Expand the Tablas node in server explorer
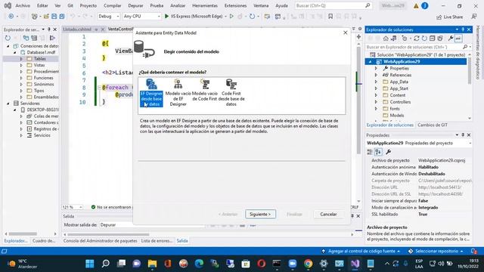The height and width of the screenshot is (272, 484). (x=21, y=59)
